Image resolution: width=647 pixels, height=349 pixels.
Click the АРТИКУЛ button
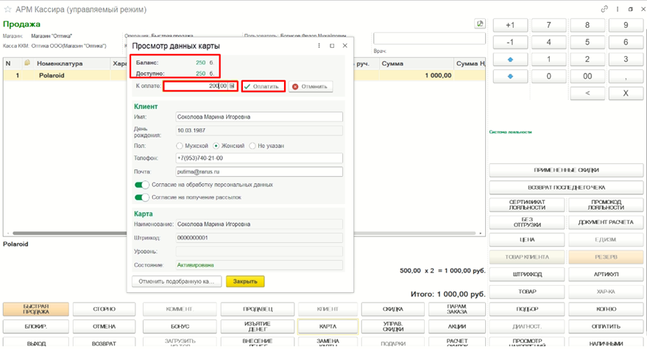pos(606,275)
